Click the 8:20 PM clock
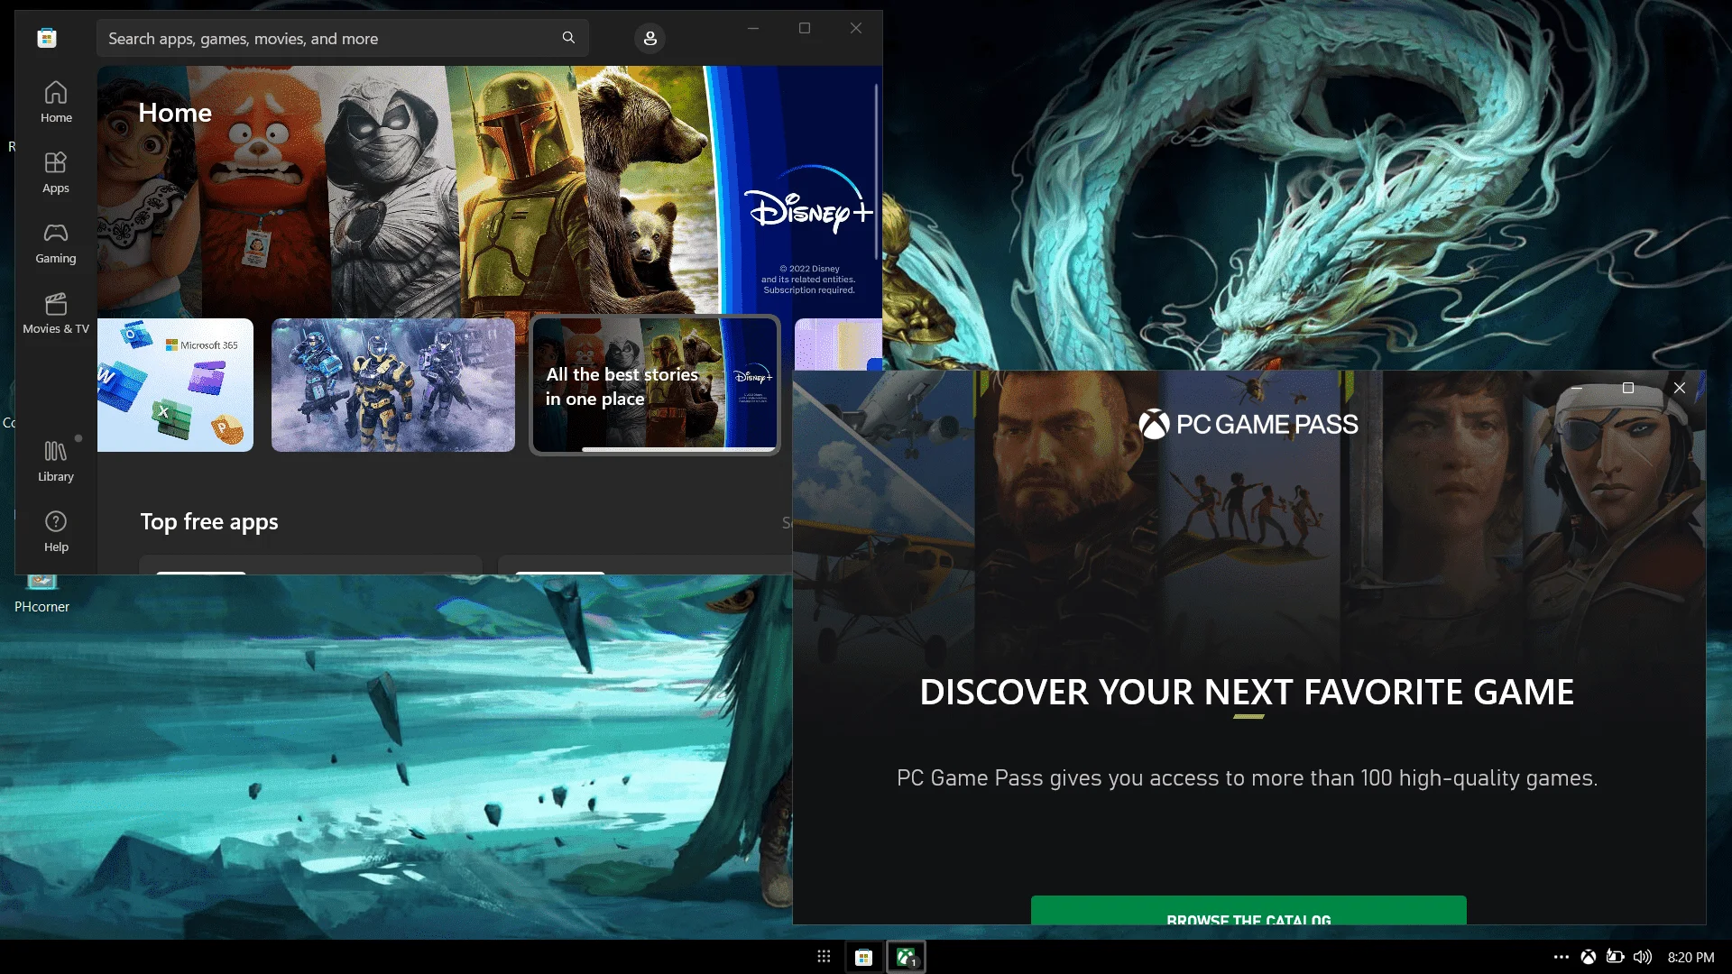This screenshot has width=1732, height=974. pos(1691,957)
